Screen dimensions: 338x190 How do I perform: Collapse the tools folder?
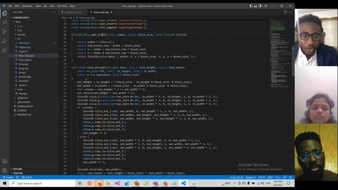point(34,89)
